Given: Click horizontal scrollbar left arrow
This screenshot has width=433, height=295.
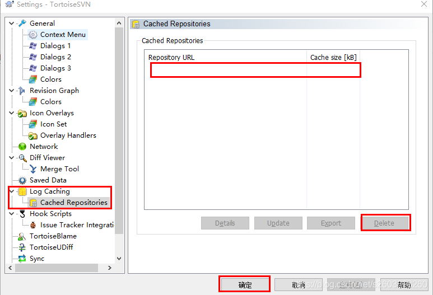Looking at the screenshot, I should (x=10, y=268).
